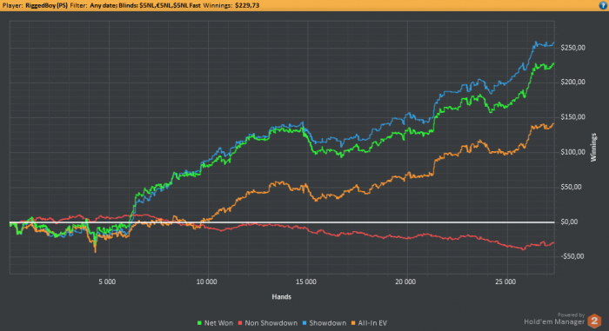Viewport: 609px width, 331px height.
Task: Toggle the All-In EV legend entry
Action: click(x=369, y=323)
